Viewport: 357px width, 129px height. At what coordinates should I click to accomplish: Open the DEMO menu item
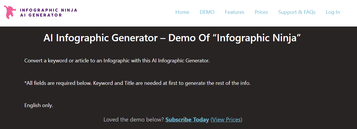[207, 12]
